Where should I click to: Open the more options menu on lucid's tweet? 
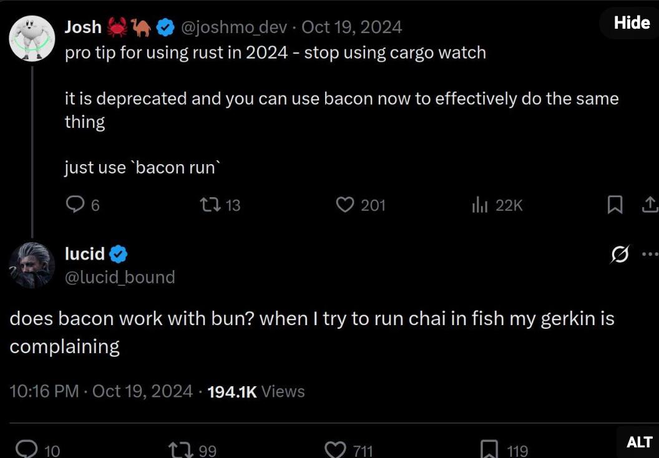[x=651, y=254]
